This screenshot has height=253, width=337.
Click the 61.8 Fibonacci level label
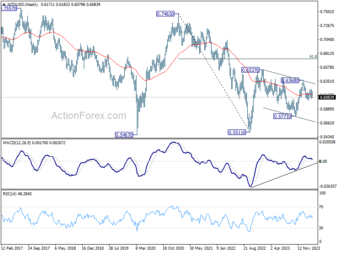(313, 57)
